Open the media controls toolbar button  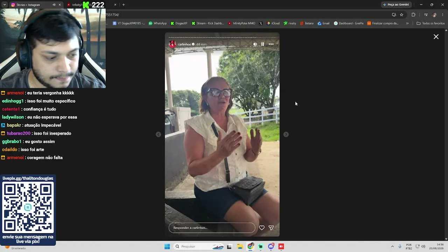coord(426,15)
